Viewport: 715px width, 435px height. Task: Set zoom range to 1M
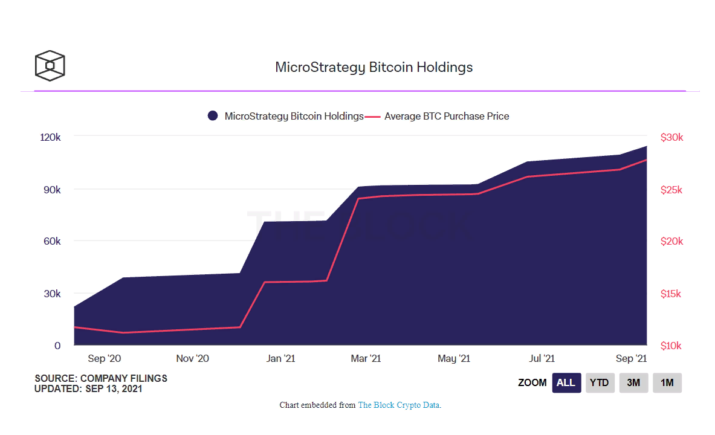667,382
